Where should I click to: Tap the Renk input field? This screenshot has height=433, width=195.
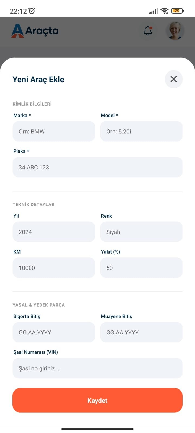pos(141,232)
